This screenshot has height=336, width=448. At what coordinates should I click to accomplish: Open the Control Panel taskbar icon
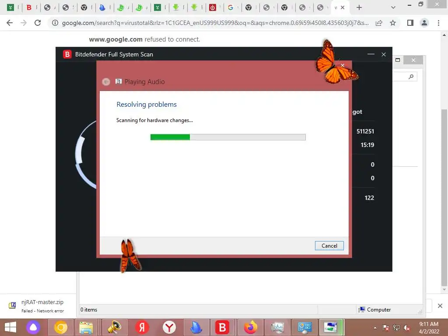(x=304, y=327)
